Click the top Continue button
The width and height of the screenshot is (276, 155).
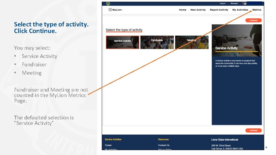pos(254,20)
